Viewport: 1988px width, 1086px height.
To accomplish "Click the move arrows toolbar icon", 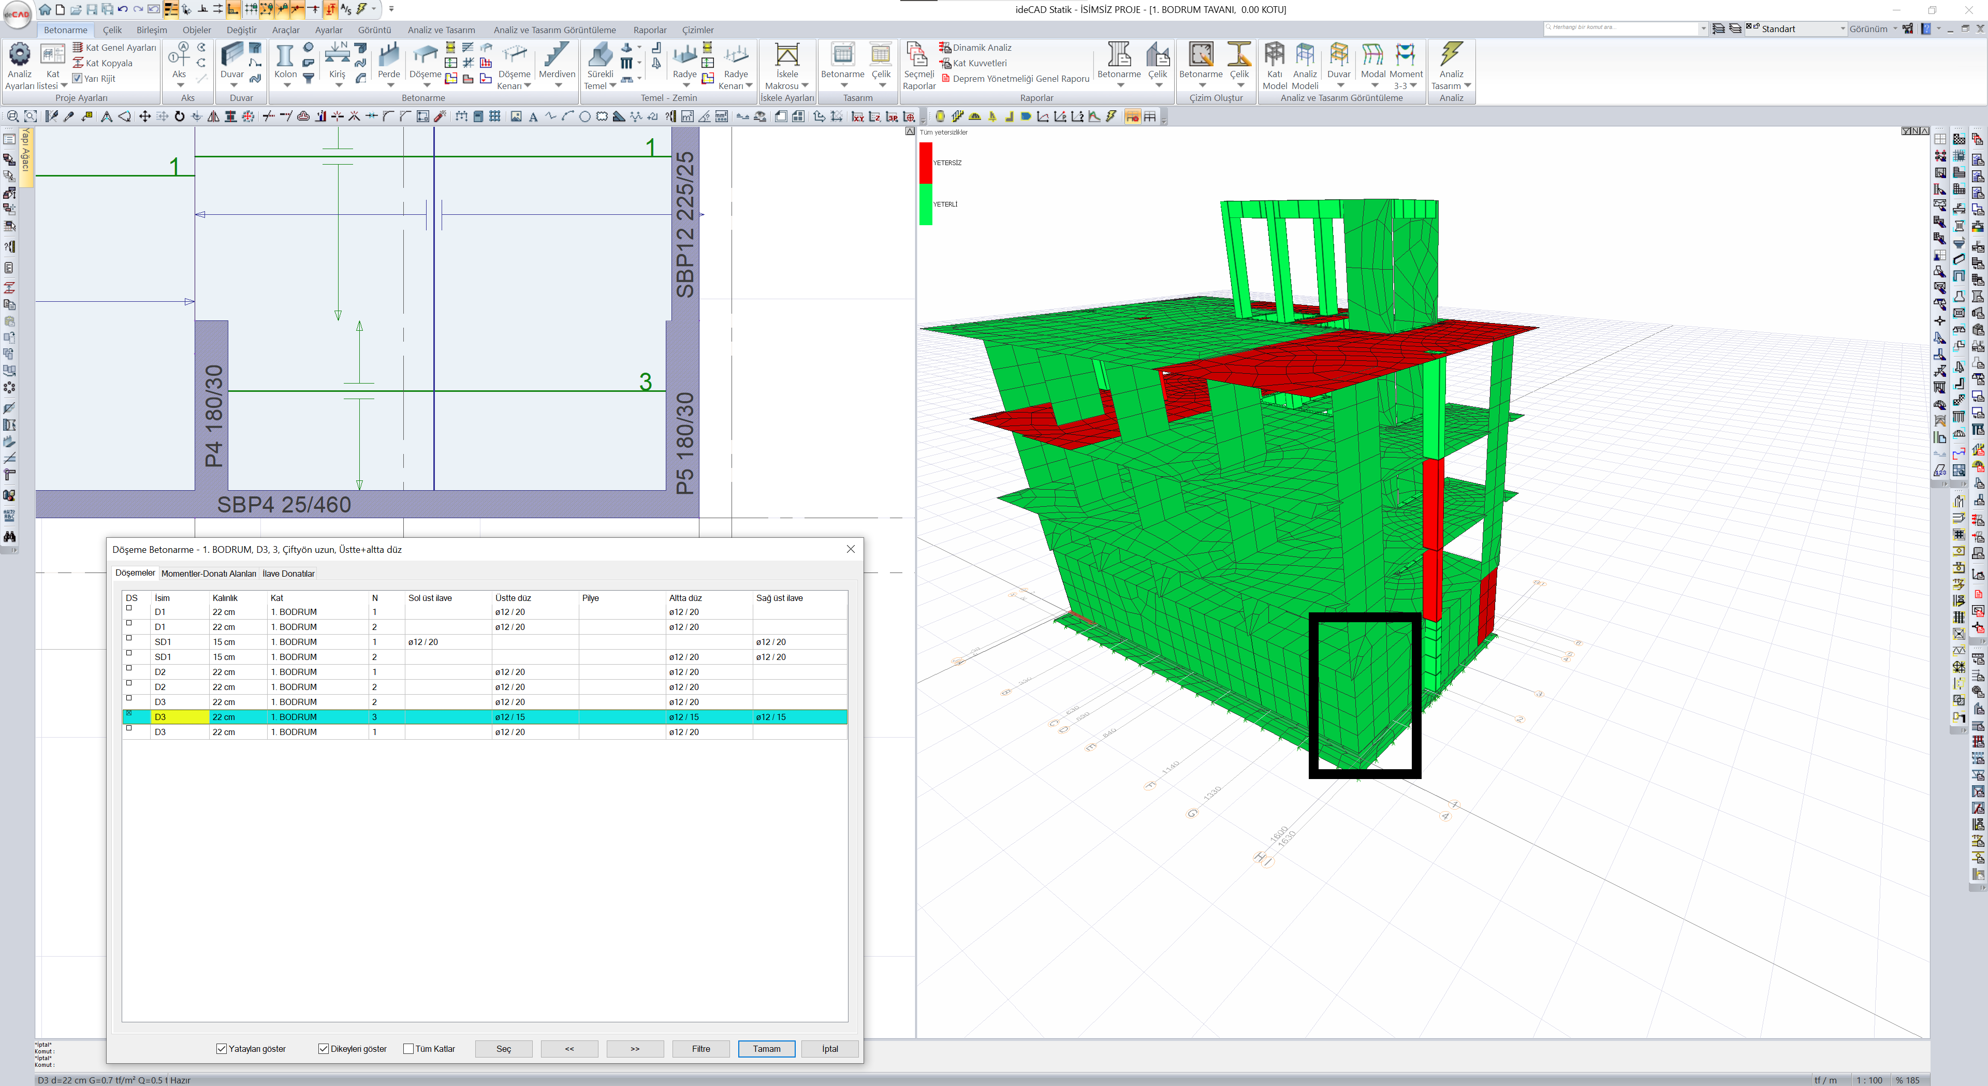I will coord(144,116).
